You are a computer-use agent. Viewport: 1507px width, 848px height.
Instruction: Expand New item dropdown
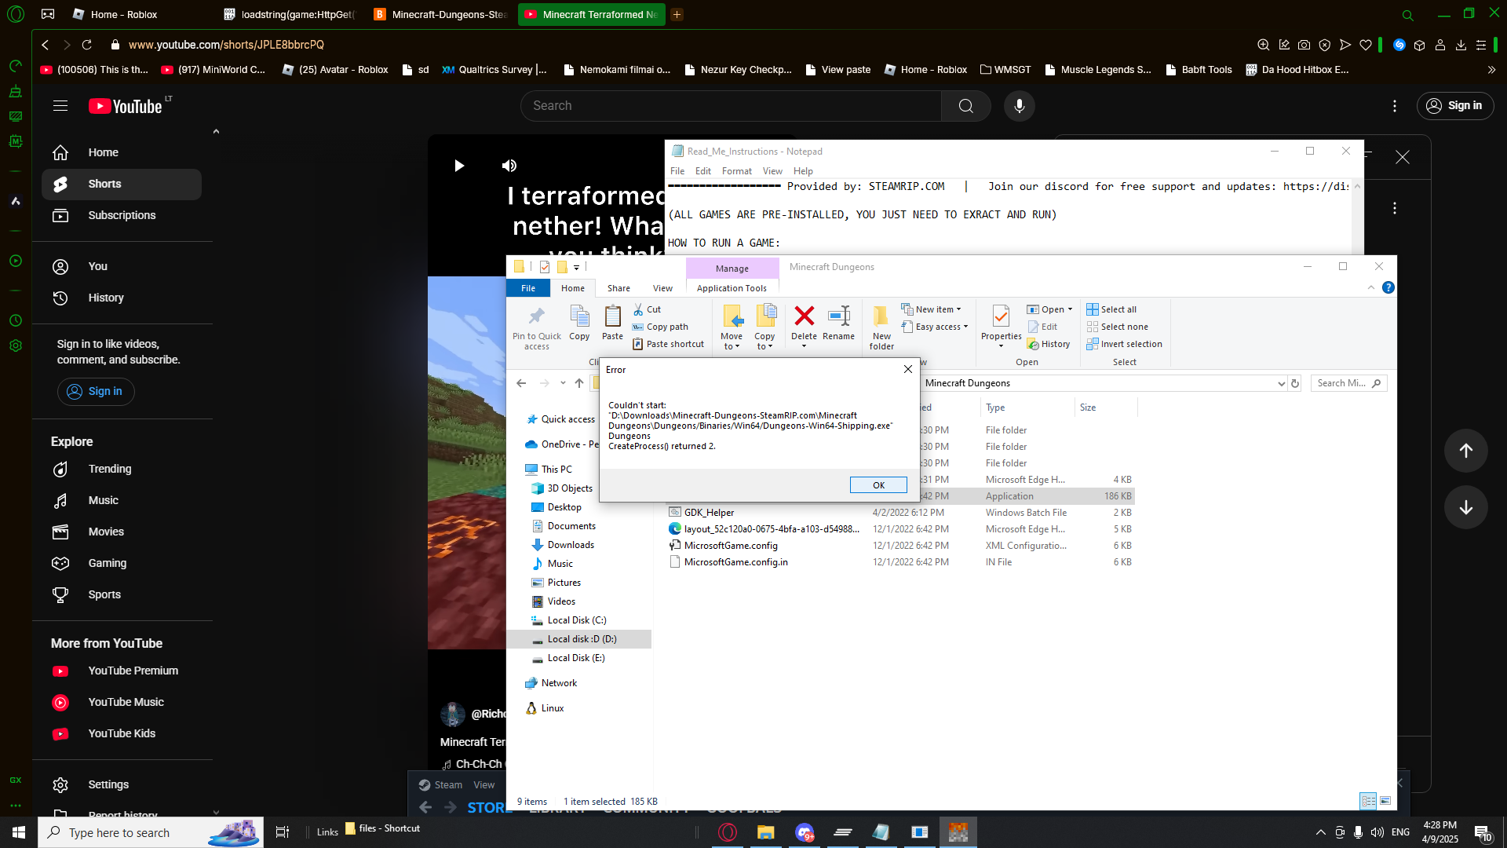point(932,309)
